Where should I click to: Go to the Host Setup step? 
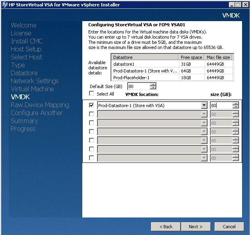click(26, 49)
